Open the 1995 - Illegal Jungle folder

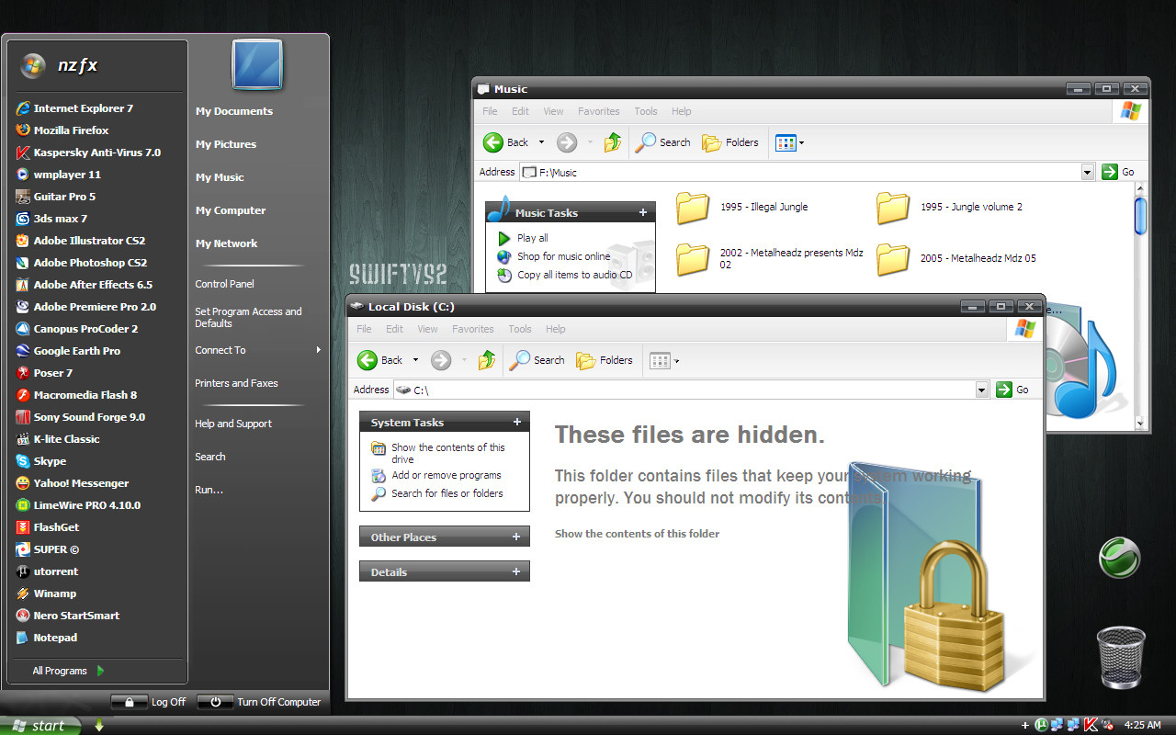click(742, 208)
